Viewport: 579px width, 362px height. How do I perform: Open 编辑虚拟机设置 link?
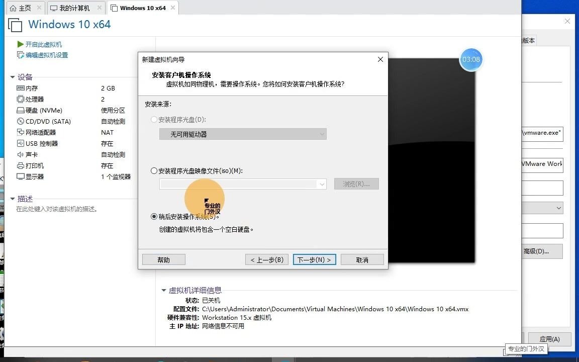tap(43, 55)
